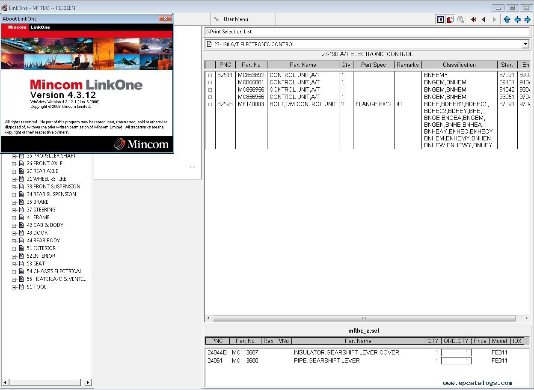Click the Start column header
This screenshot has width=534, height=390.
(x=507, y=65)
